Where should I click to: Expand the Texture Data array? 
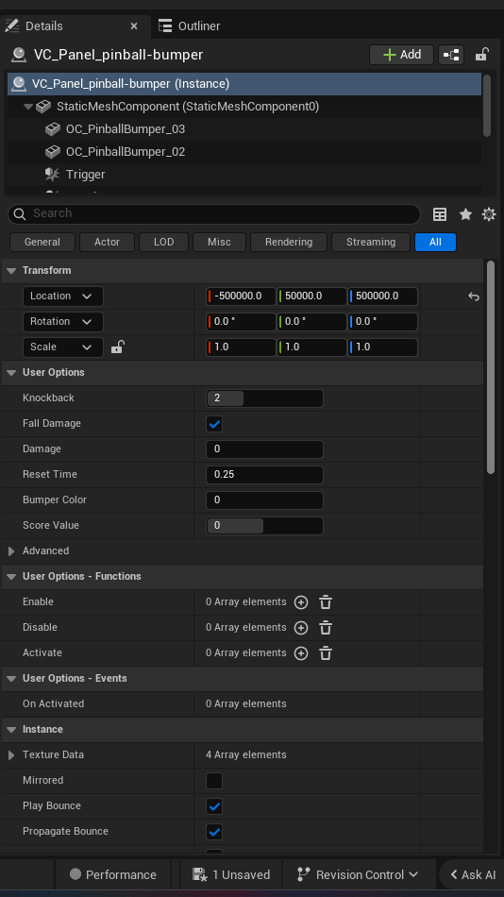[x=11, y=755]
